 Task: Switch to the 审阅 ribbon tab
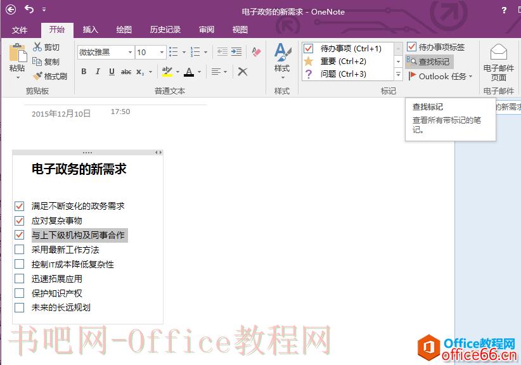pyautogui.click(x=207, y=30)
